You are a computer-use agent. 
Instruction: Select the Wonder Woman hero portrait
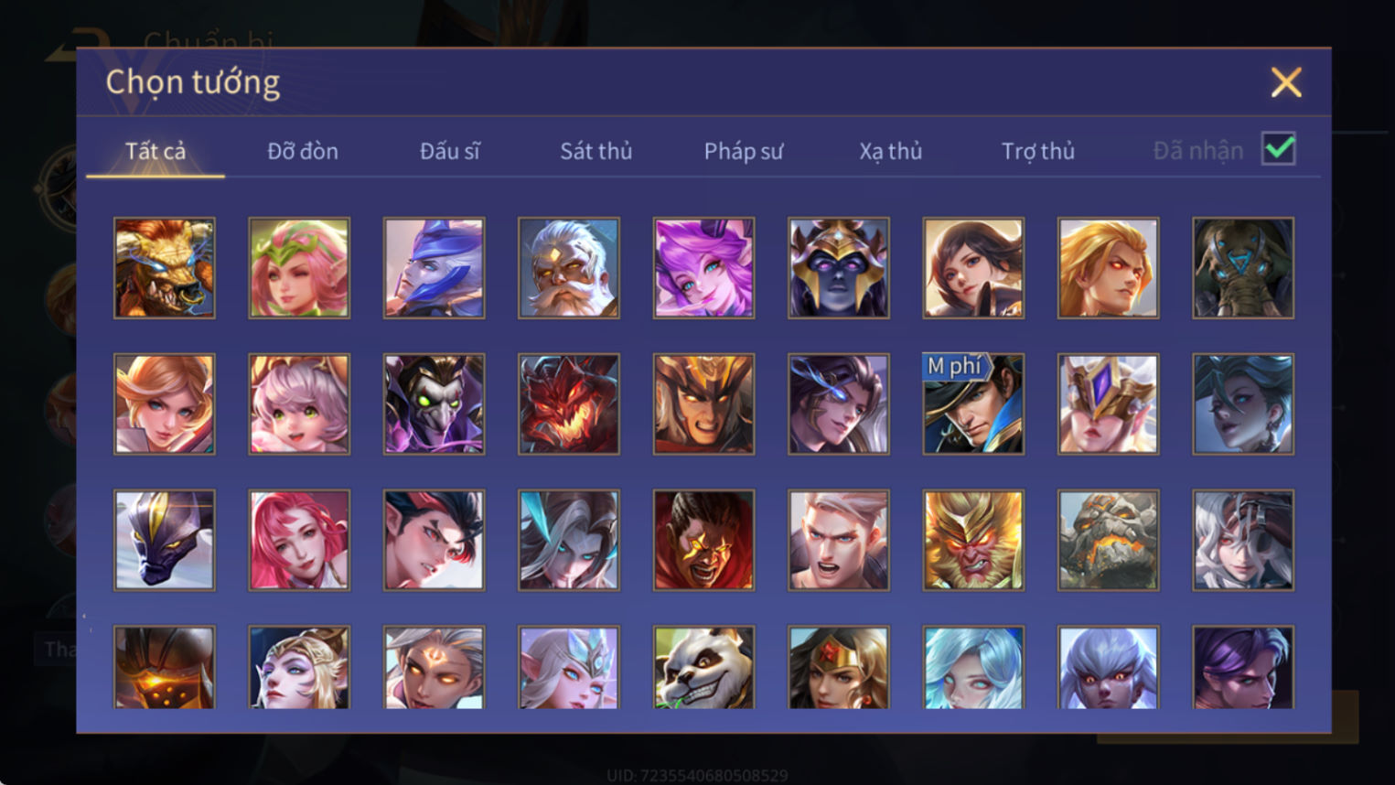pos(839,668)
